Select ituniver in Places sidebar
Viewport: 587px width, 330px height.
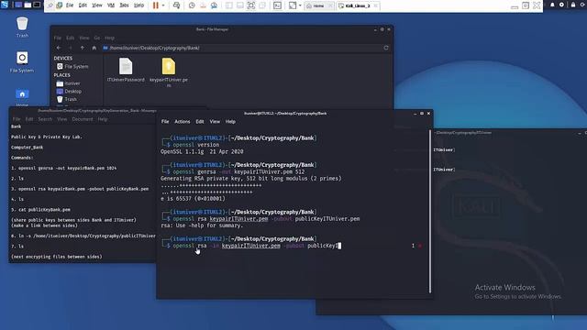tap(69, 83)
